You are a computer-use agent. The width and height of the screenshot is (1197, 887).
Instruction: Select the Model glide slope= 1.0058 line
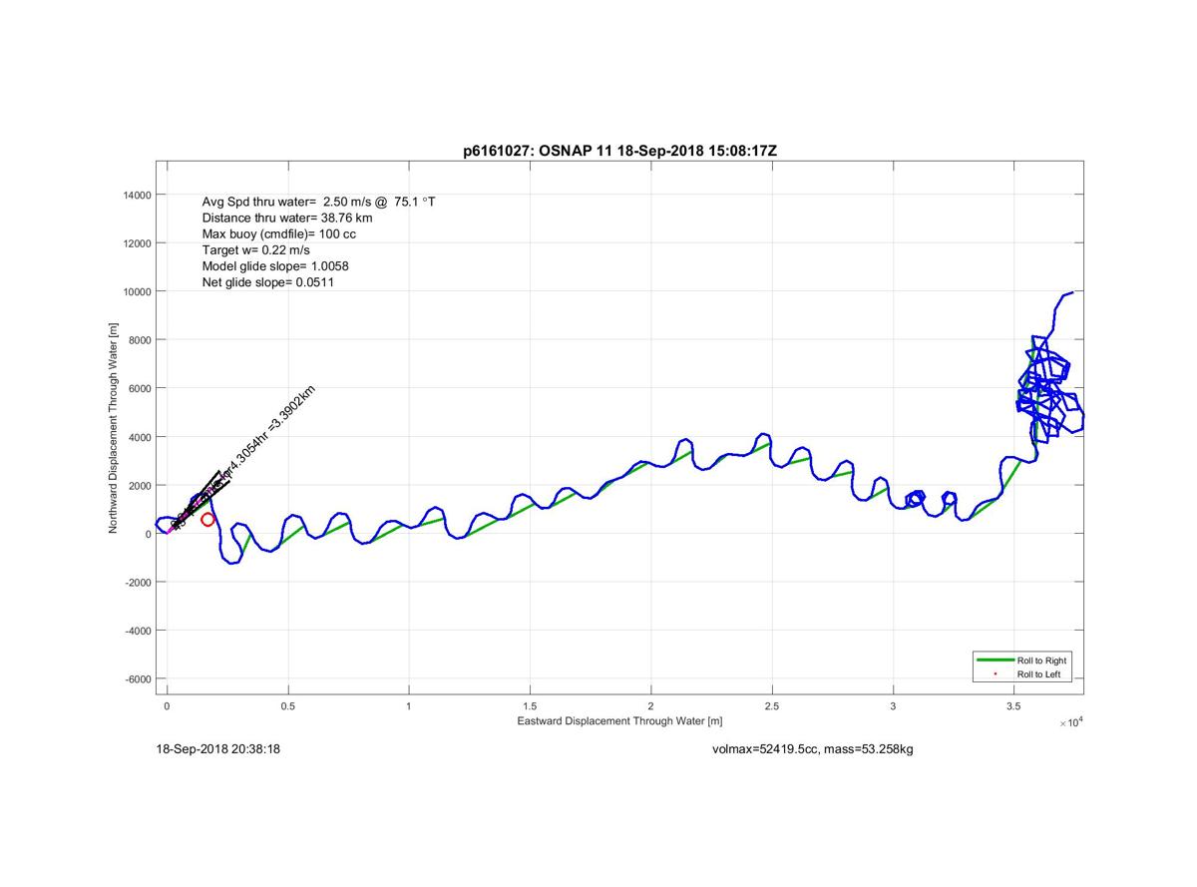[274, 266]
